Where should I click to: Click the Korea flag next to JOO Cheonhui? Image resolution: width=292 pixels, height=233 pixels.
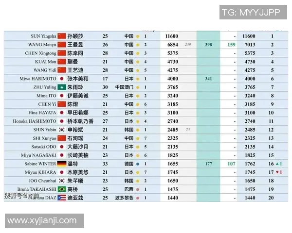click(x=62, y=181)
